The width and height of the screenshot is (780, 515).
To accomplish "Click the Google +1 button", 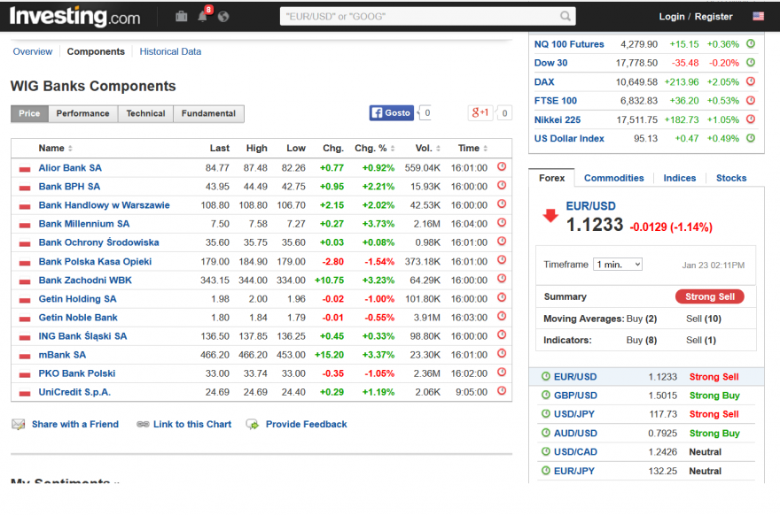I will click(480, 112).
